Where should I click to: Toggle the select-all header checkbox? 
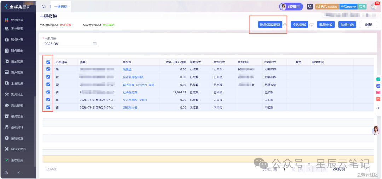[x=48, y=62]
